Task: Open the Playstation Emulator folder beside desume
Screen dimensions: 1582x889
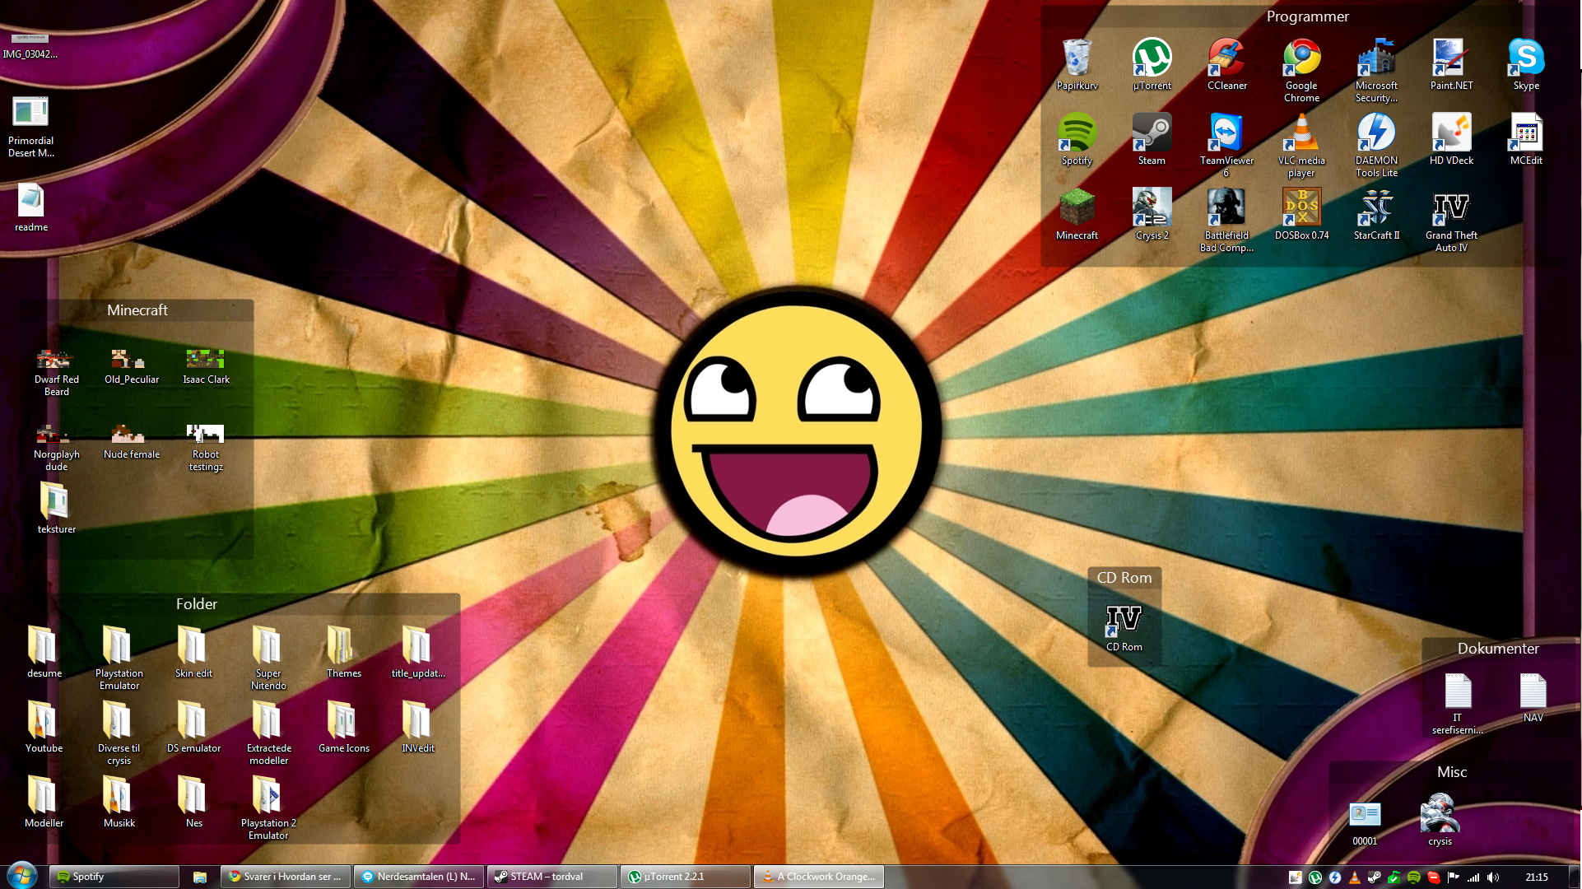Action: [119, 658]
